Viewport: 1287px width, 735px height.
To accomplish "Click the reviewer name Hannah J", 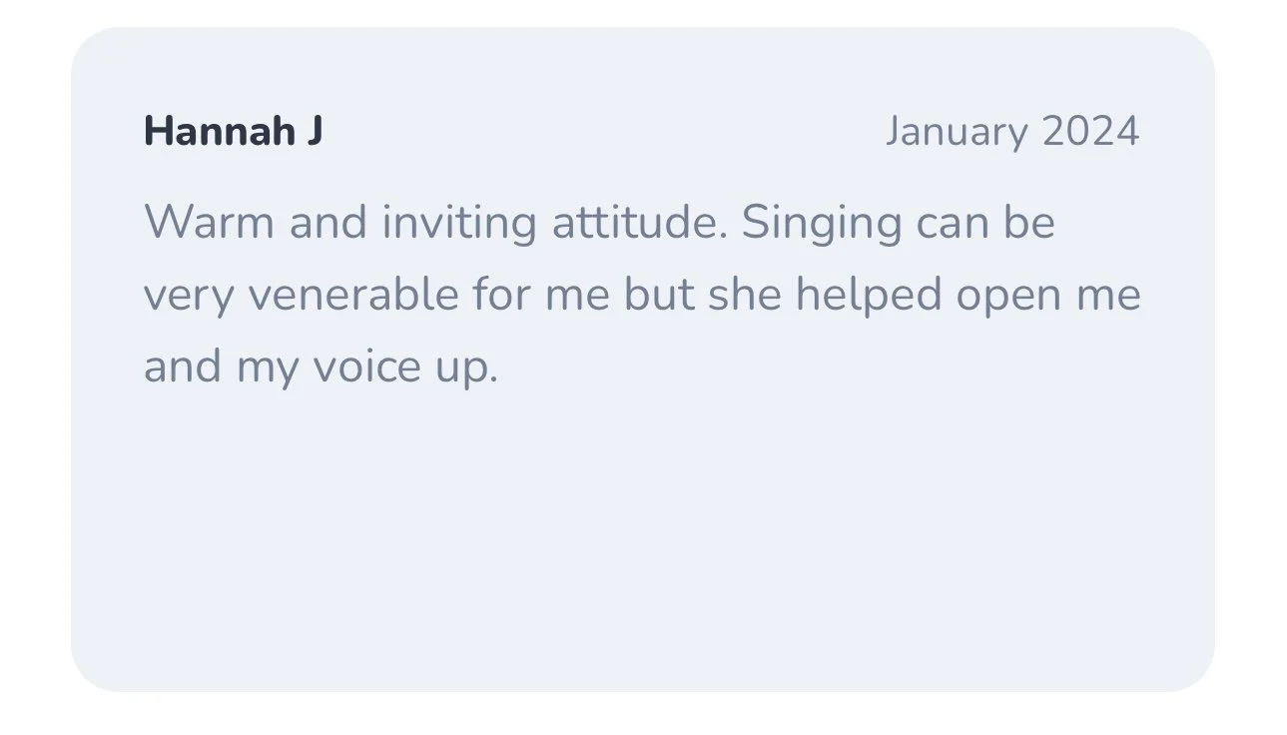I will point(233,132).
